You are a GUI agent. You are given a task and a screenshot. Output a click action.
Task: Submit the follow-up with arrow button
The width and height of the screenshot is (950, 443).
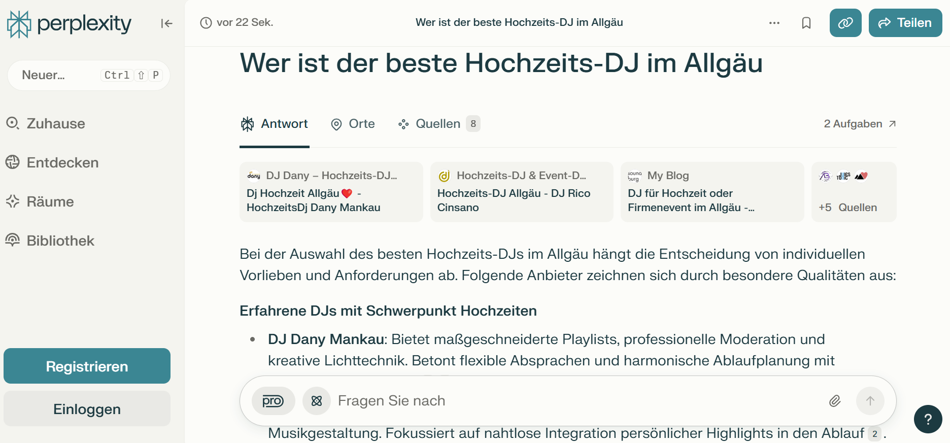click(x=870, y=401)
